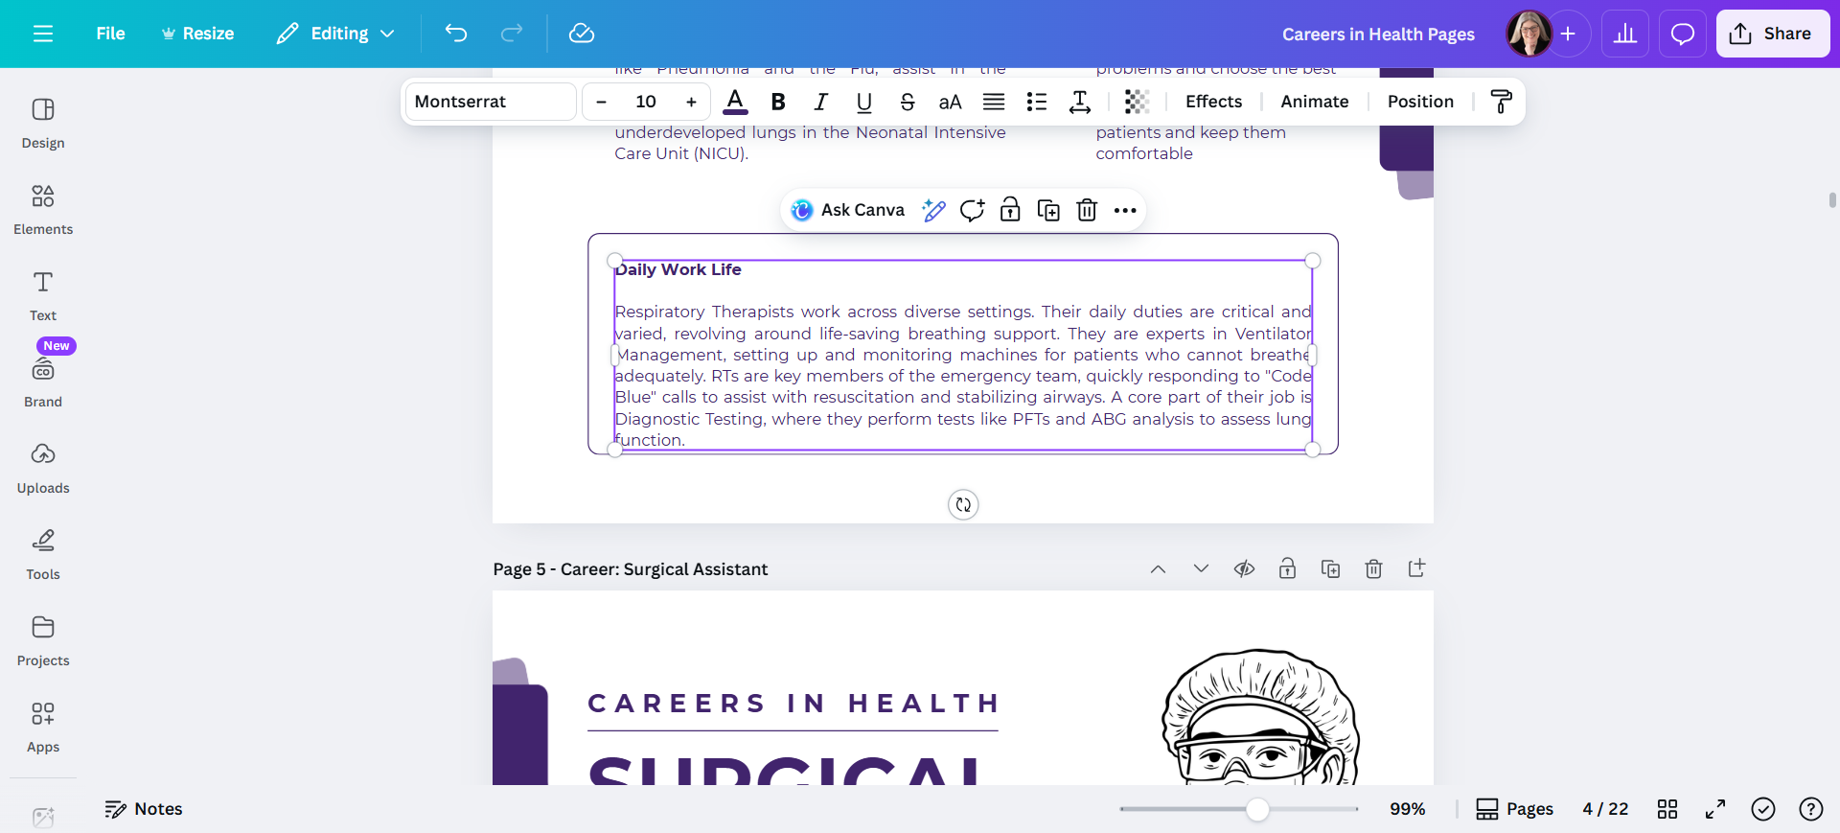
Task: Delete the selected text box via trash icon
Action: pos(1087,210)
